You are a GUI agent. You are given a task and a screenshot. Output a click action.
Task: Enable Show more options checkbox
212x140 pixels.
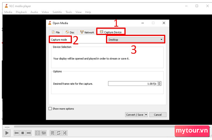click(x=50, y=109)
